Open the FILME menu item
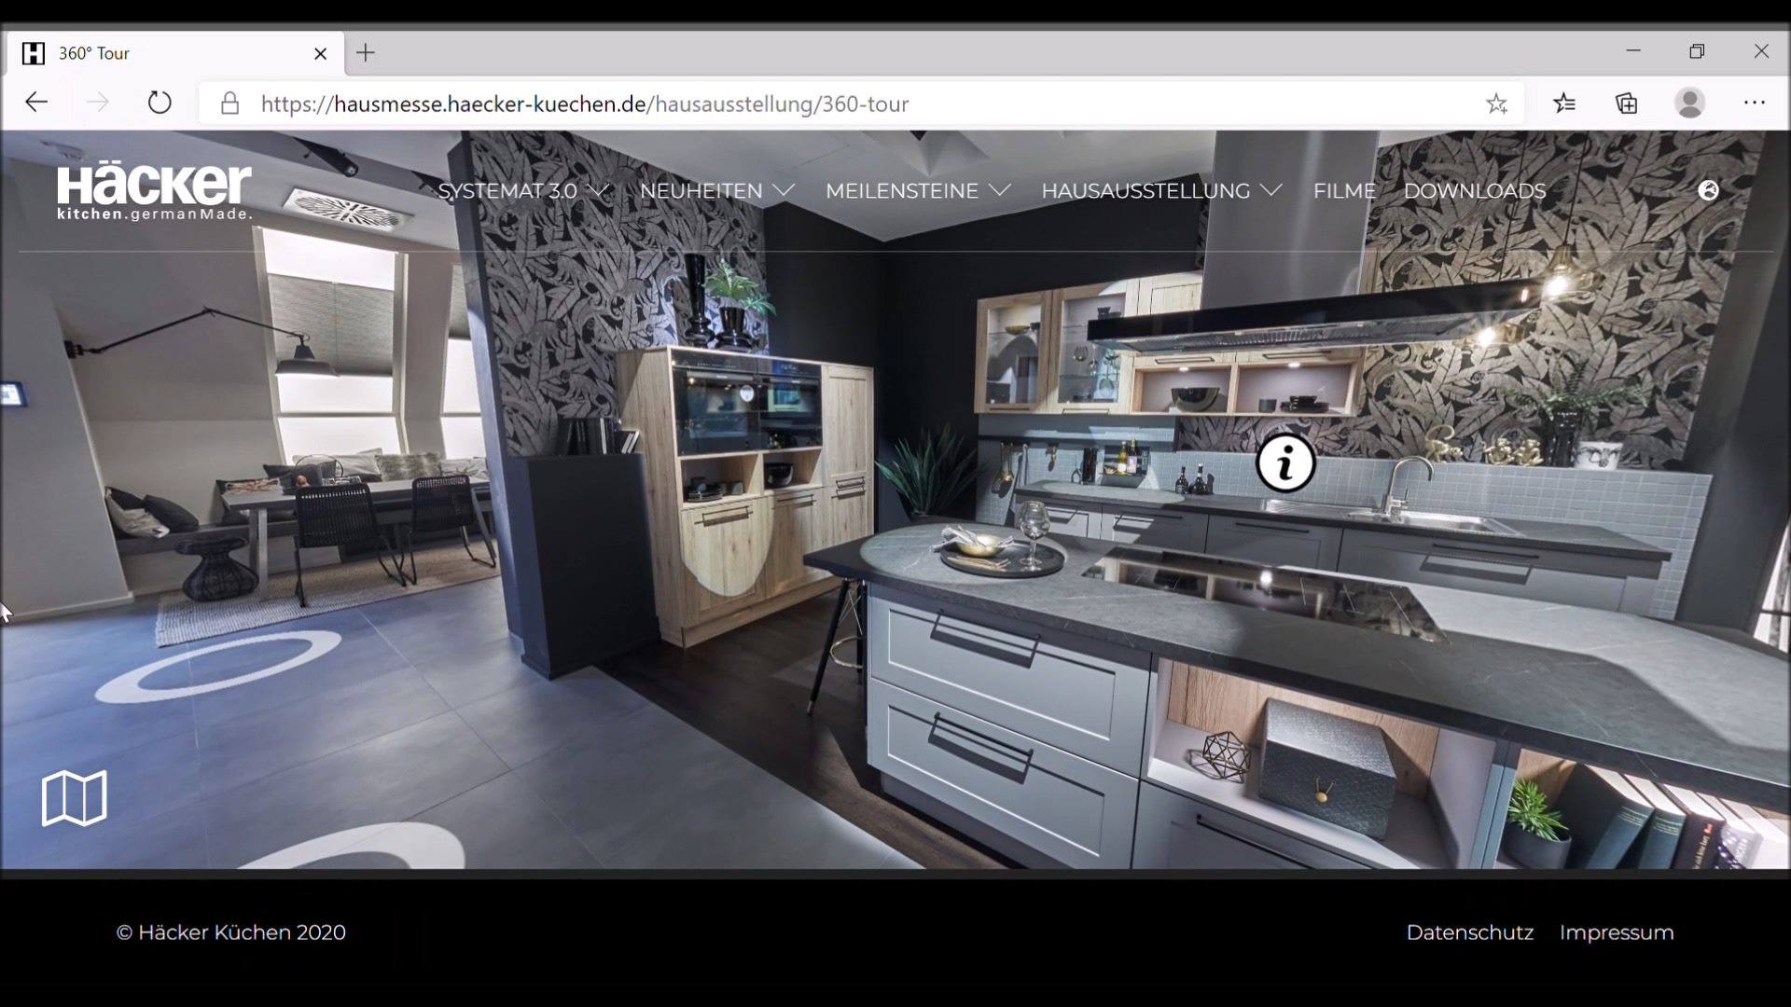This screenshot has height=1007, width=1791. pyautogui.click(x=1344, y=190)
